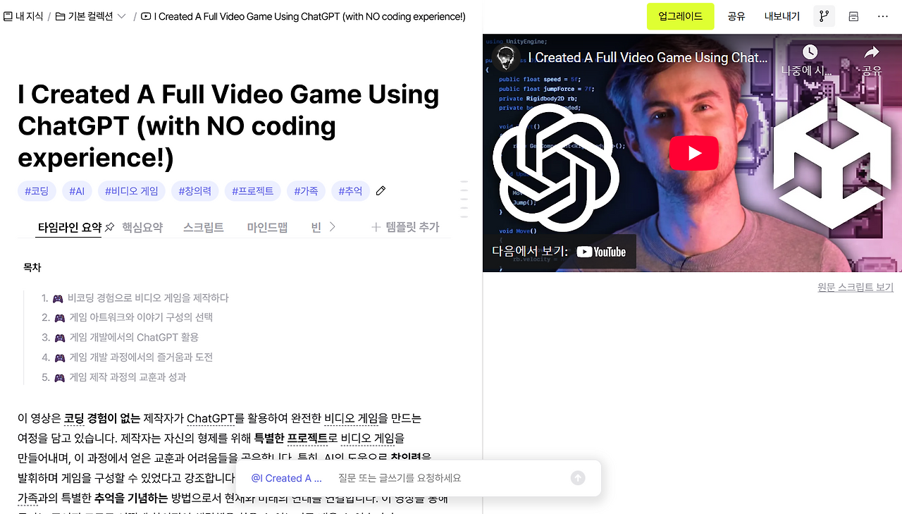Open 원문 스크립트 보기 link
This screenshot has height=514, width=902.
point(855,287)
